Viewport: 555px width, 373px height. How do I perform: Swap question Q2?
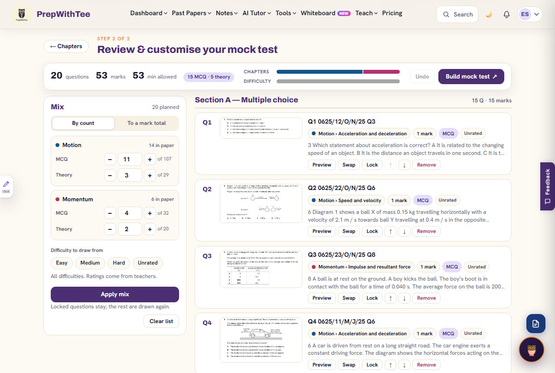click(349, 232)
